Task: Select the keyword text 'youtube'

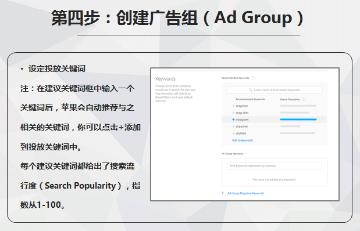Action: tap(241, 133)
